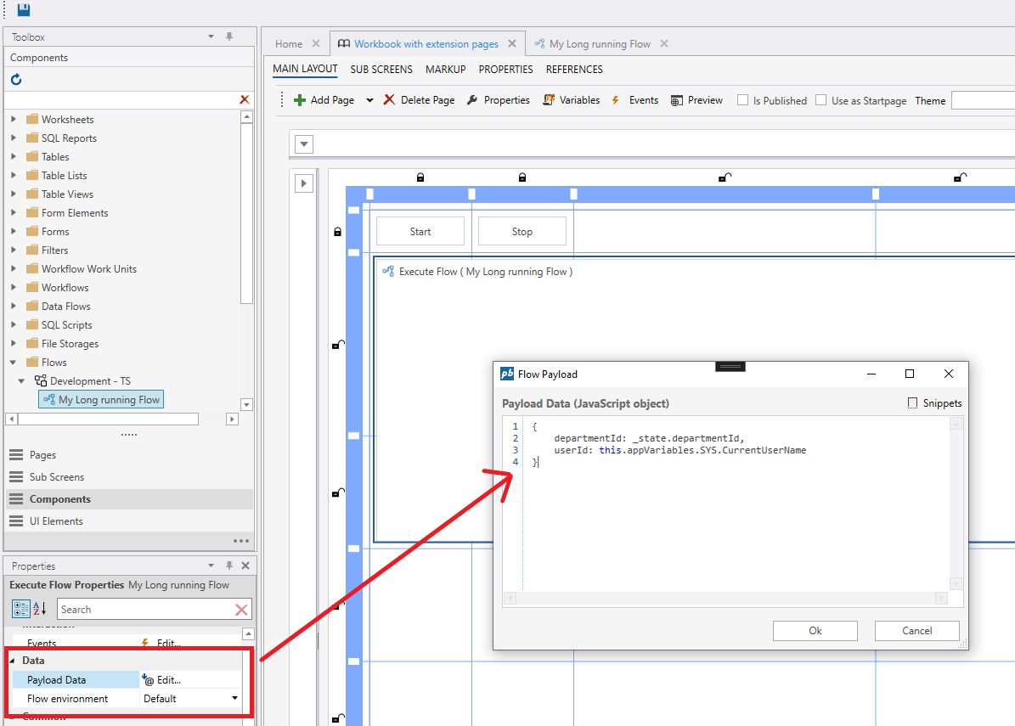1015x726 pixels.
Task: Toggle categorized view in Properties panel
Action: point(21,609)
